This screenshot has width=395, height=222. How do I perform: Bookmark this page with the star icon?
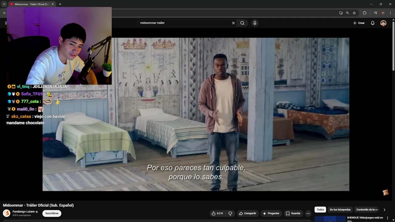pyautogui.click(x=354, y=13)
